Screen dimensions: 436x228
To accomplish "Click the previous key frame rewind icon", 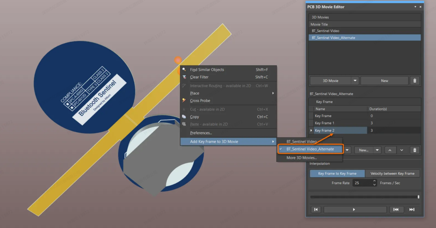I will (396, 209).
